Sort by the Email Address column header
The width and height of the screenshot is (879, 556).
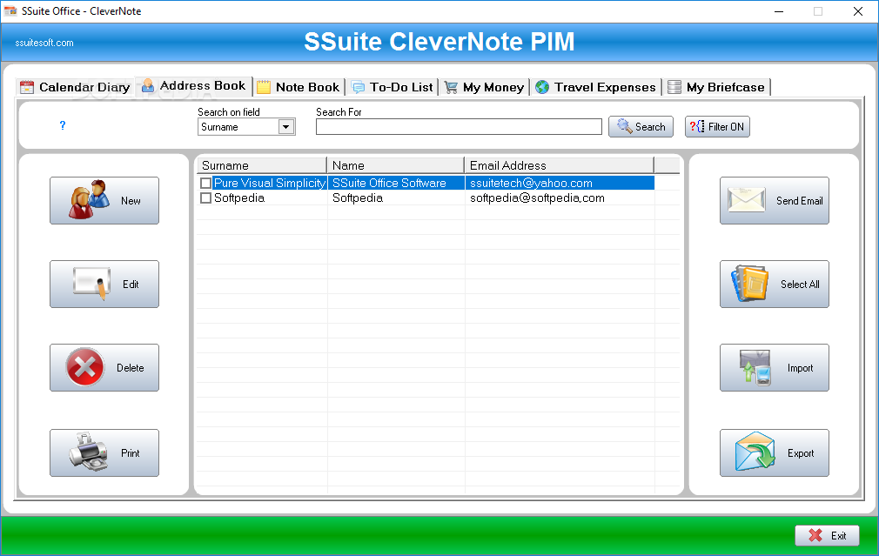click(x=559, y=165)
